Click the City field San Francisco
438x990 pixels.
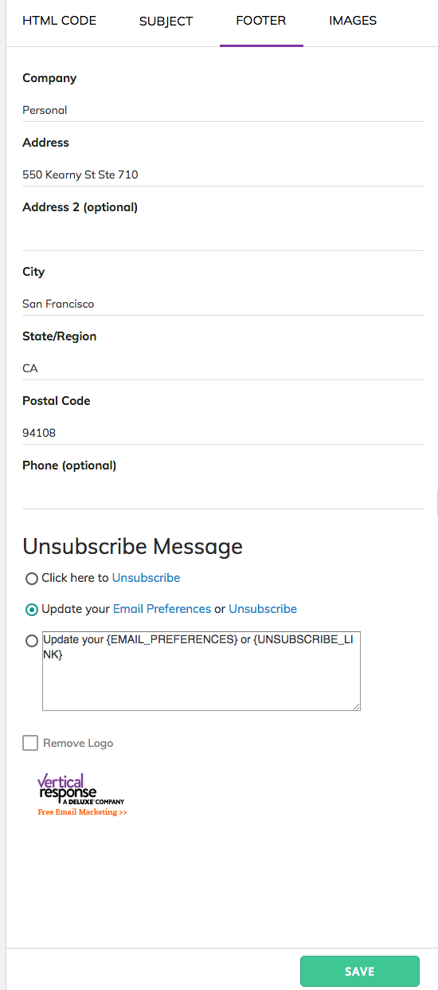223,304
